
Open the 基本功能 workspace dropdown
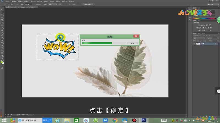(212, 4)
